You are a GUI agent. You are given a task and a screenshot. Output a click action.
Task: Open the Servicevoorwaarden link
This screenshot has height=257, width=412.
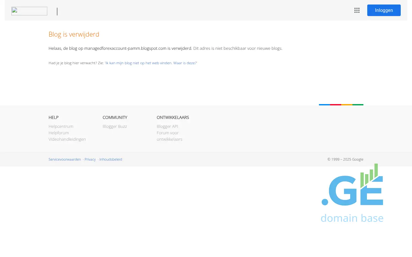[x=65, y=159]
